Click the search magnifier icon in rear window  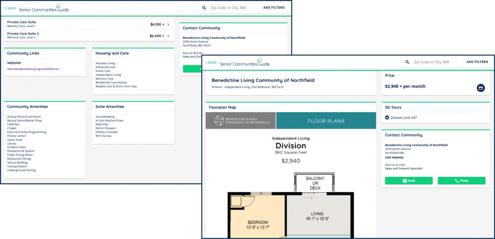tap(204, 8)
